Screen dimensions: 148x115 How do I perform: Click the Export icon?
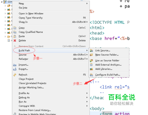click(15, 69)
